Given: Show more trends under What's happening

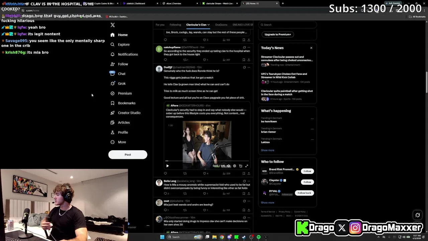Looking at the screenshot, I should [267, 150].
